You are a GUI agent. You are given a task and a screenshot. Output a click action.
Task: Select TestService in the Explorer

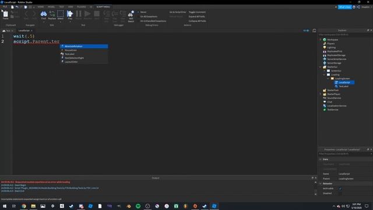[333, 110]
